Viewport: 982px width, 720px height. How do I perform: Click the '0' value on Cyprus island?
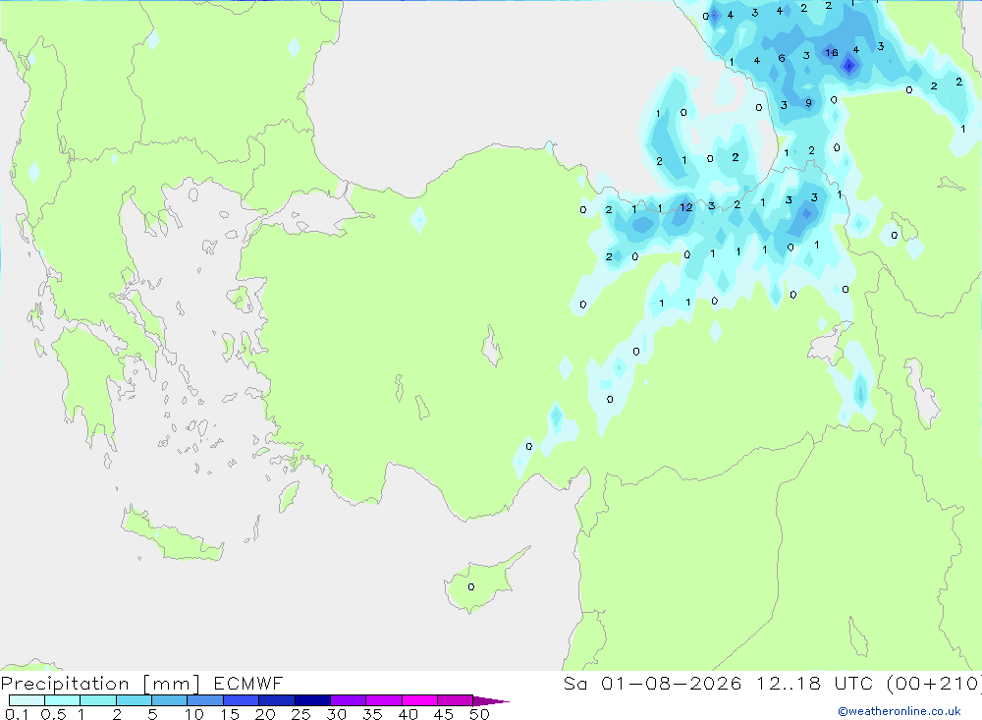click(x=471, y=587)
